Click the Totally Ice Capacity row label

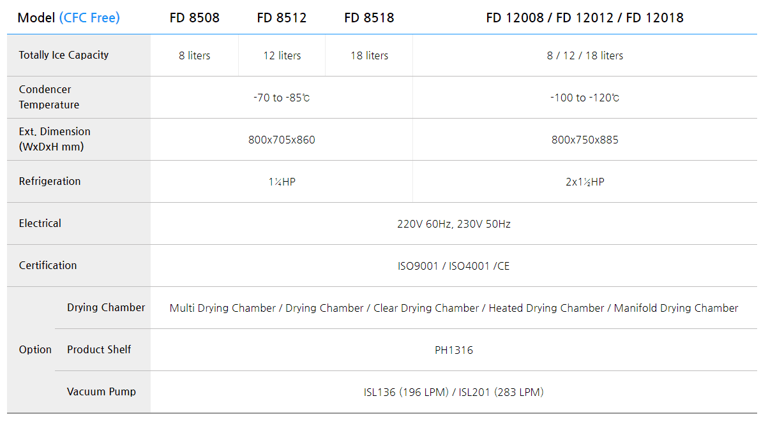(x=64, y=55)
